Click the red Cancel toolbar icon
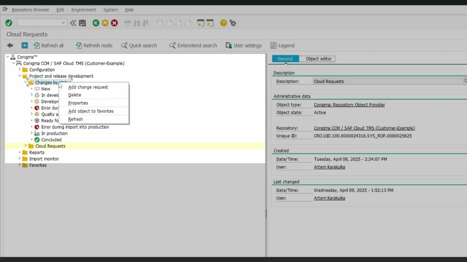 pyautogui.click(x=115, y=23)
